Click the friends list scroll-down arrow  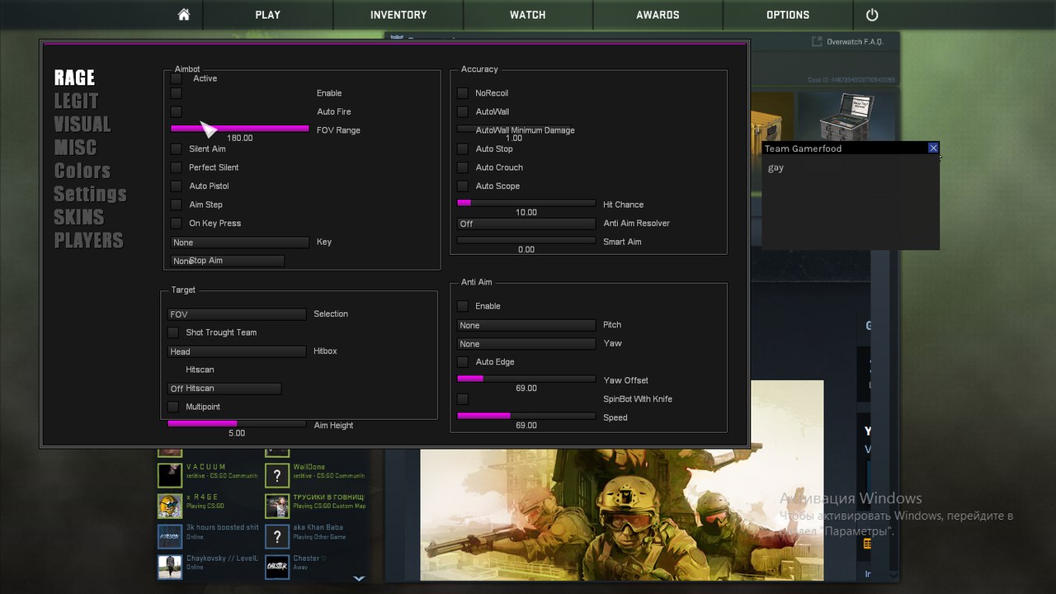pos(359,578)
